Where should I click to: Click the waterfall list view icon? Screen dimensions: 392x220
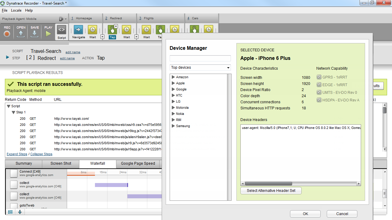10,212
